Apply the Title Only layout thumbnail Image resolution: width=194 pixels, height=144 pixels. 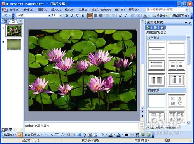coord(176,49)
